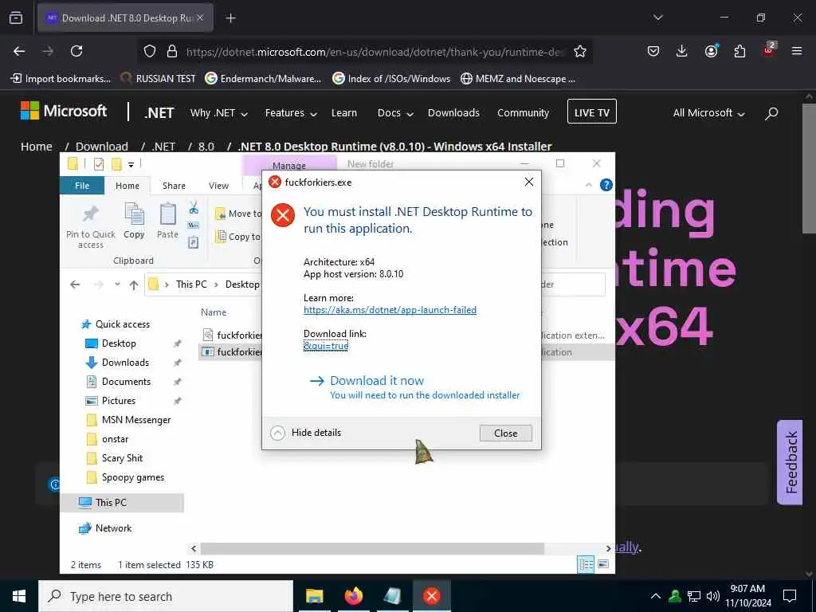Open Firefox tab list dropdown arrow

657,18
